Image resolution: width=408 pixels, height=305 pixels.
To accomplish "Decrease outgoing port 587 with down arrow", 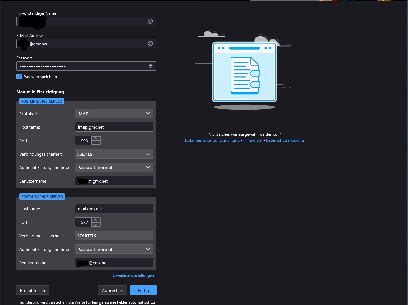I will 95,224.
